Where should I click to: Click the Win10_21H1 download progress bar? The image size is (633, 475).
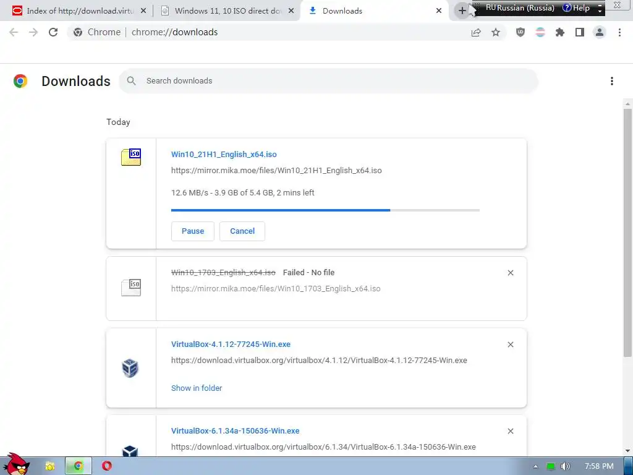(325, 210)
